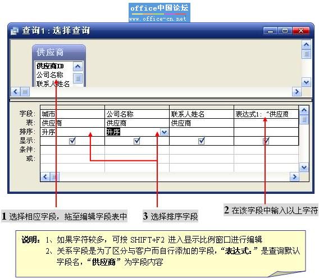This screenshot has height=279, width=319.
Task: Click the criteria cell for 城市
Action: [x=72, y=150]
